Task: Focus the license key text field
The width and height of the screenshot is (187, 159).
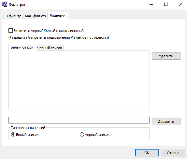Action: [x=79, y=120]
